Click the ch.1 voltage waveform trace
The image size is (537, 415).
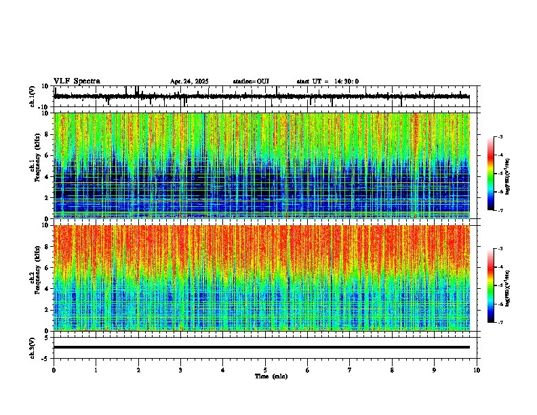261,96
